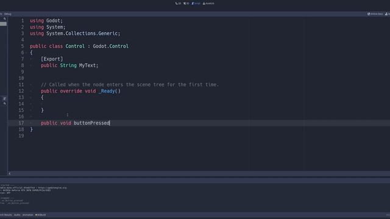Toggle script panel with left arrow button
The image size is (390, 219).
click(10, 173)
